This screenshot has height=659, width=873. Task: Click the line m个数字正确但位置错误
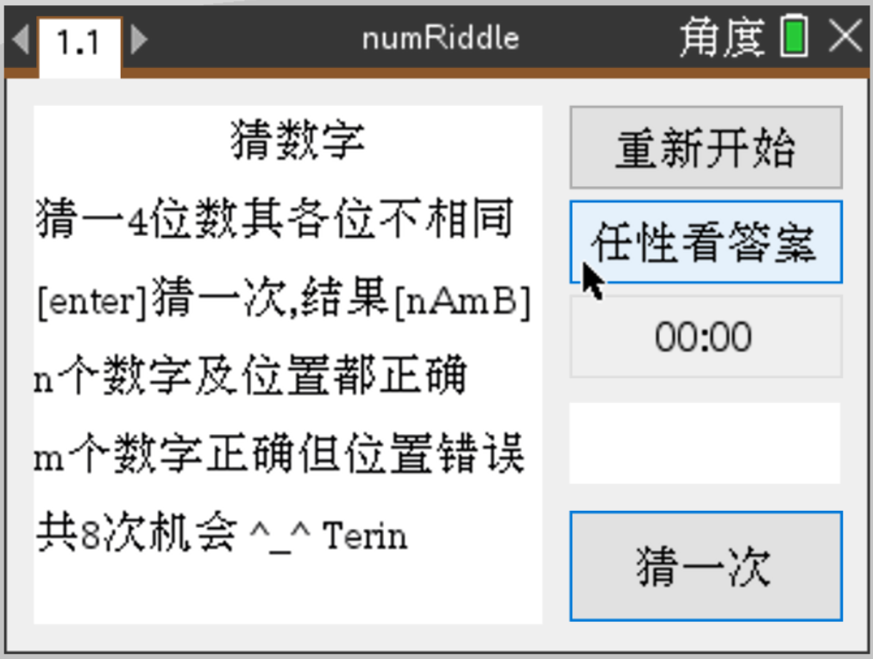tap(279, 453)
